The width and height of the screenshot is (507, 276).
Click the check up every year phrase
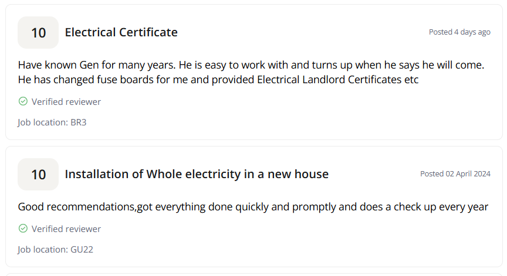point(441,207)
